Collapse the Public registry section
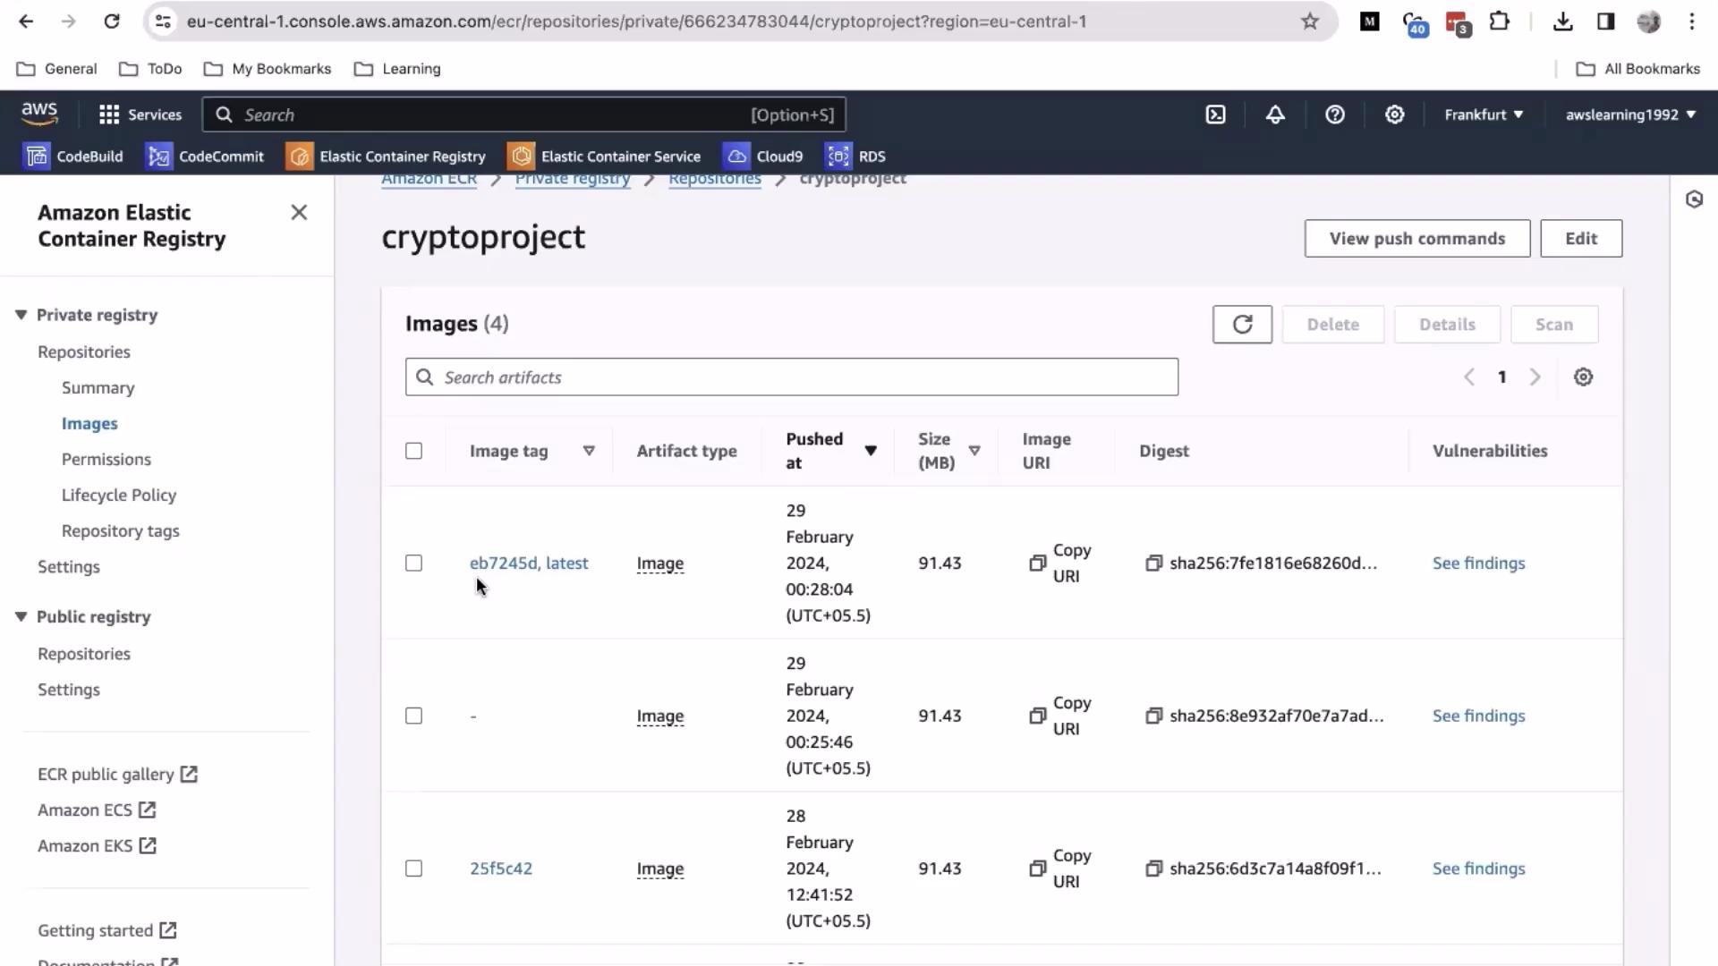 (x=21, y=617)
